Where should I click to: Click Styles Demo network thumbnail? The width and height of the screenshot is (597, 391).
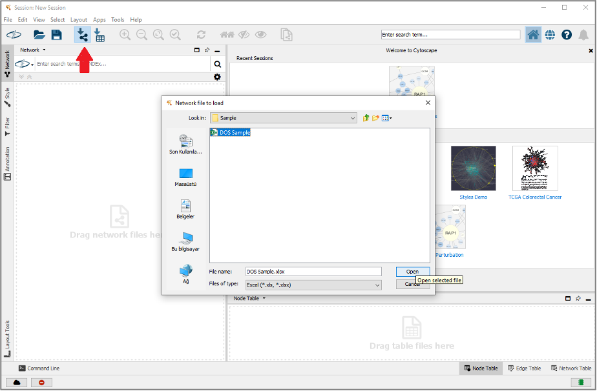click(473, 168)
